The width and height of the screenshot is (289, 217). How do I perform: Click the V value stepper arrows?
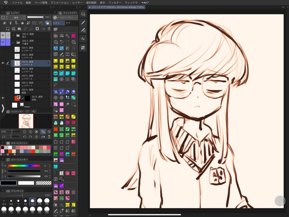(x=50, y=176)
